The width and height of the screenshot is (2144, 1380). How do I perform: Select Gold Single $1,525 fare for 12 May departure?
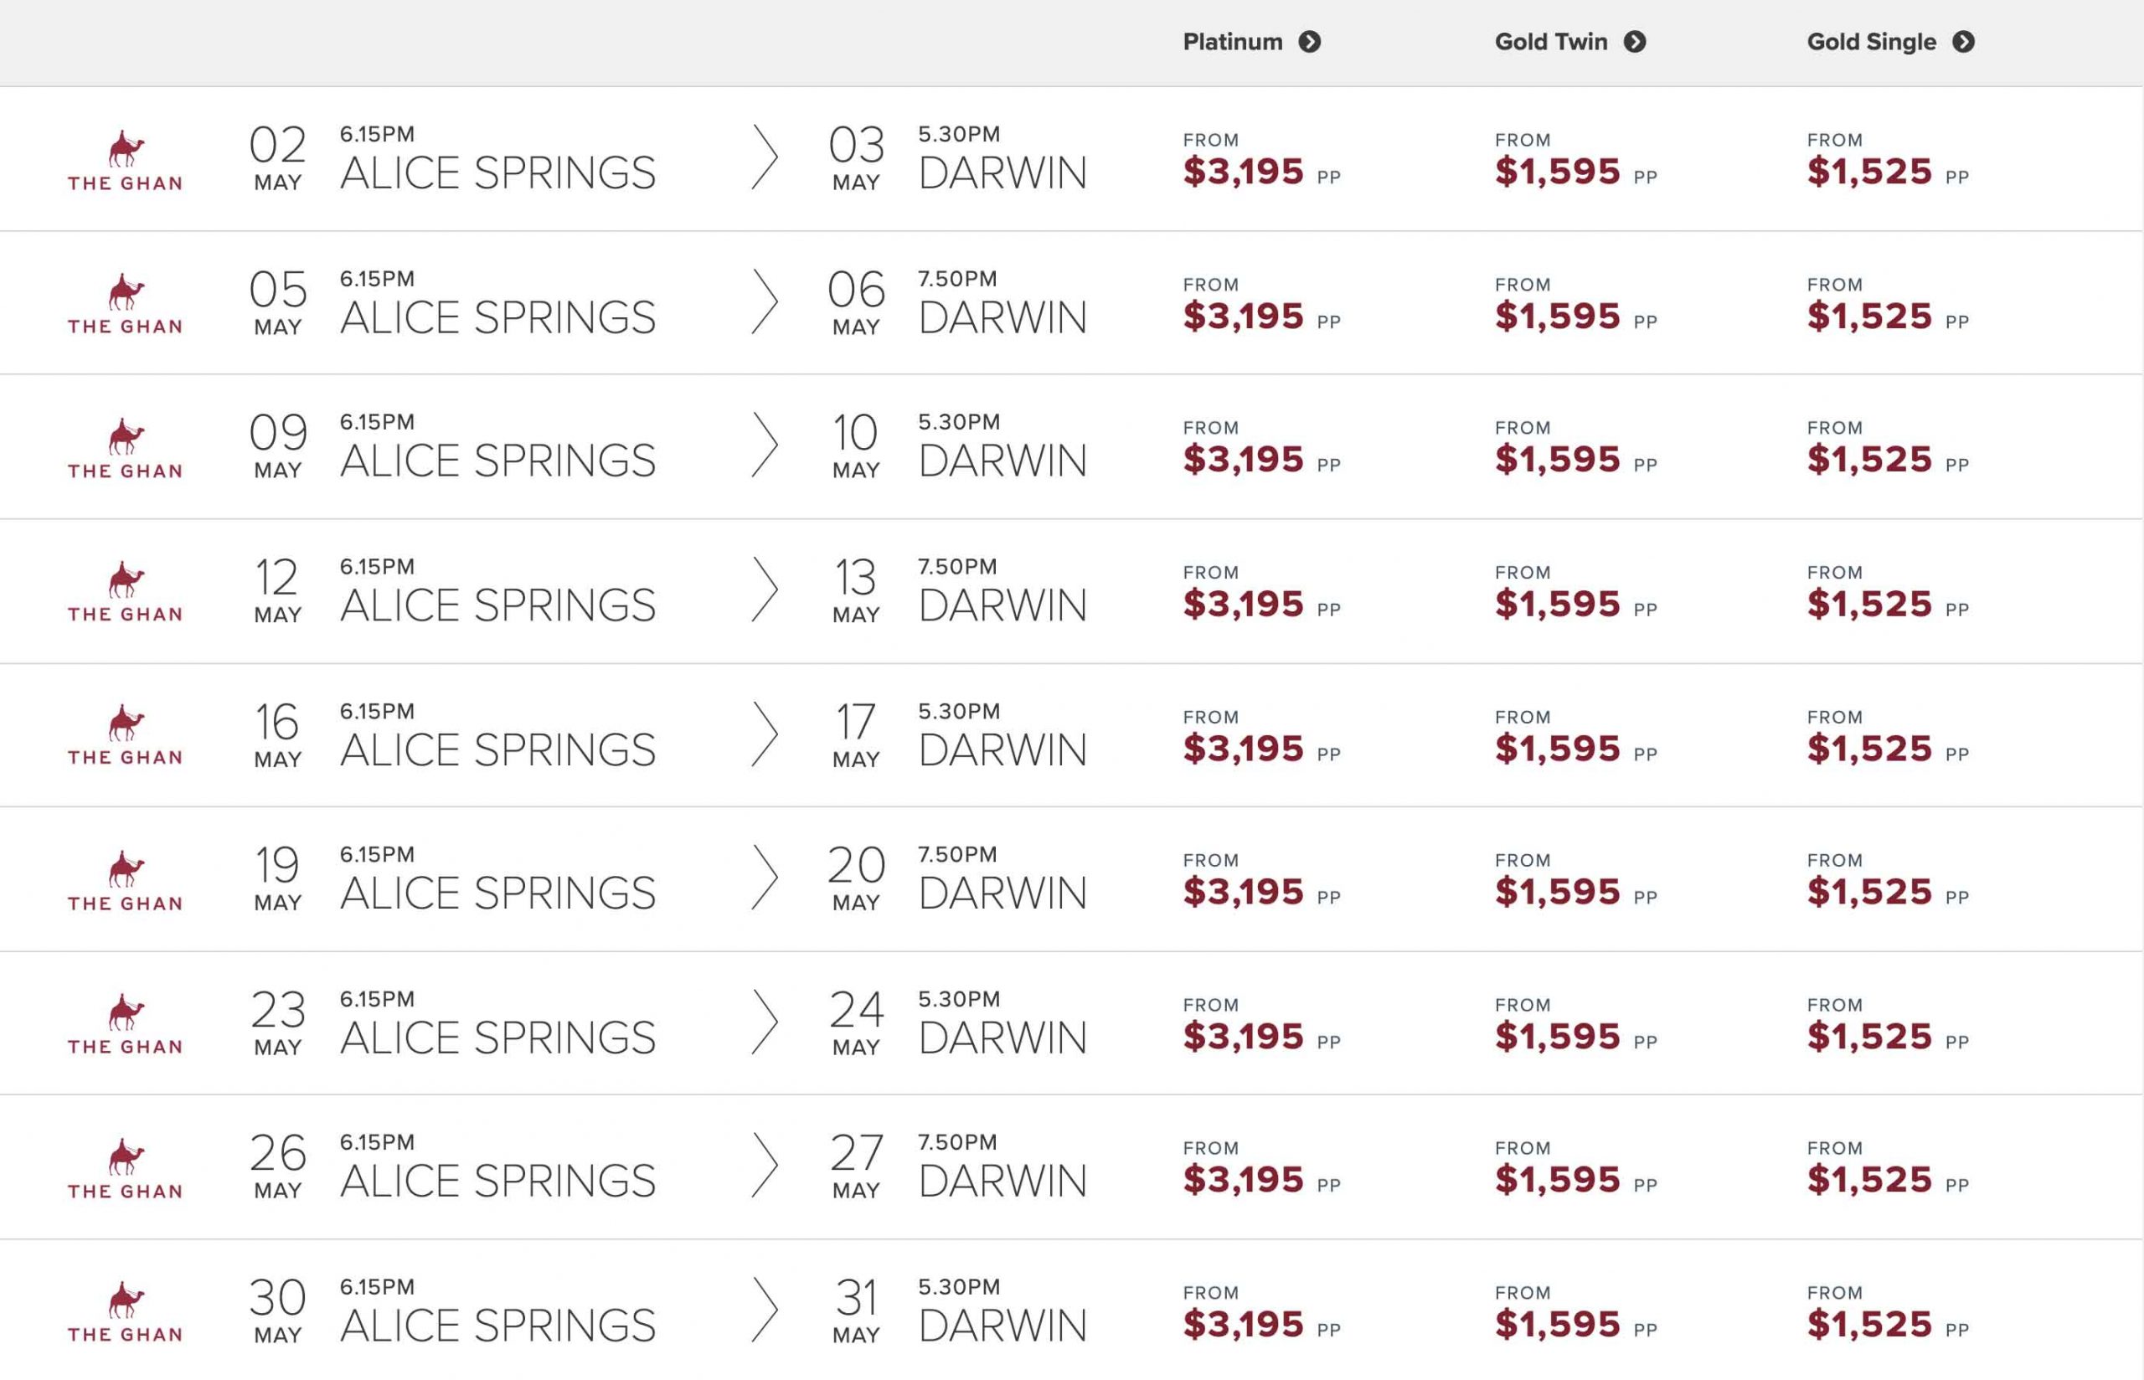1869,604
